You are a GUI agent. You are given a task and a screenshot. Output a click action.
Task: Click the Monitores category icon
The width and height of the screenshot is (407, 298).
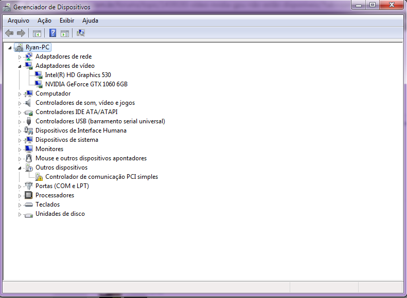28,149
